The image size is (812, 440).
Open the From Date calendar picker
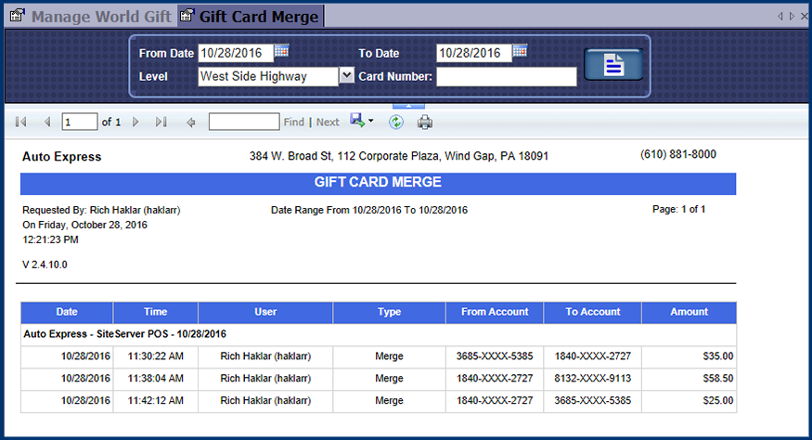coord(282,52)
